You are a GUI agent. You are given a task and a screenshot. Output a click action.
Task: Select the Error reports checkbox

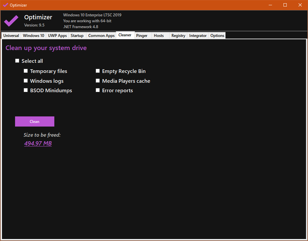tap(98, 90)
